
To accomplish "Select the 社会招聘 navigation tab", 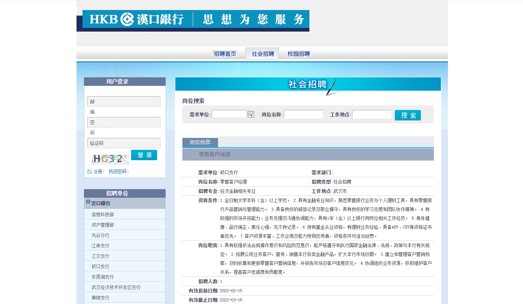I will pos(263,54).
